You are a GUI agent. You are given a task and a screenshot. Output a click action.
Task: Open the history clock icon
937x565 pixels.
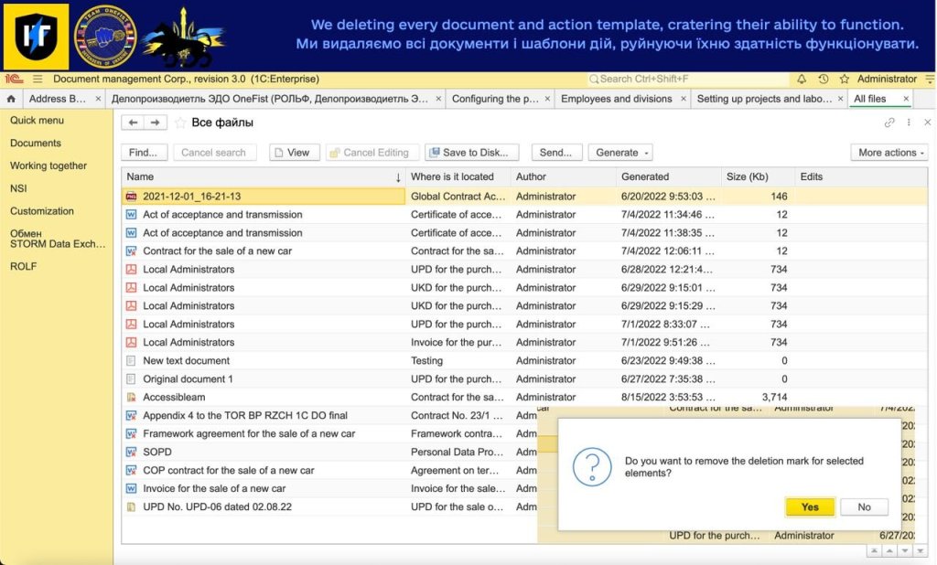[x=824, y=80]
